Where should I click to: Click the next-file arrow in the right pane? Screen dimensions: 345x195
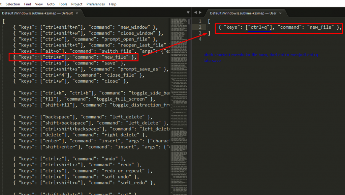pyautogui.click(x=201, y=12)
